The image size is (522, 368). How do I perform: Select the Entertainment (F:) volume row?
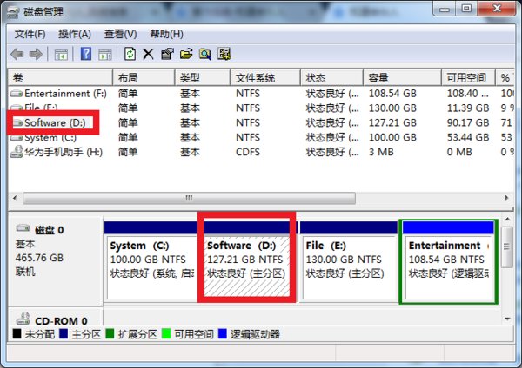pyautogui.click(x=261, y=94)
